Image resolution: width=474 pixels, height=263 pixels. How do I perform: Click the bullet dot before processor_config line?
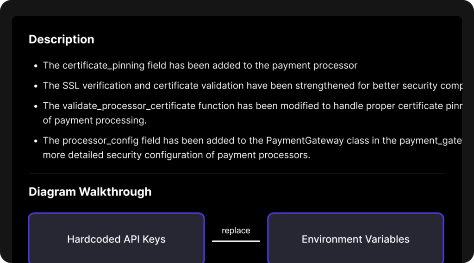pyautogui.click(x=36, y=141)
